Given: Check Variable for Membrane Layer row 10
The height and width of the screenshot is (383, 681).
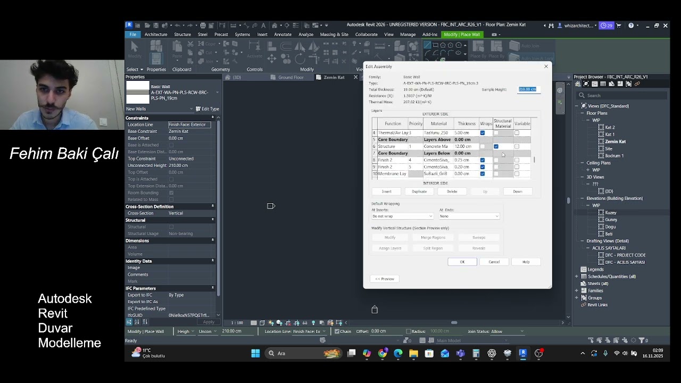Looking at the screenshot, I should point(517,174).
